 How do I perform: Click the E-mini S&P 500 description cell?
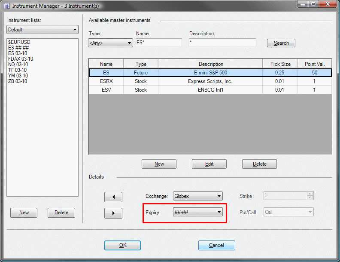click(x=210, y=73)
